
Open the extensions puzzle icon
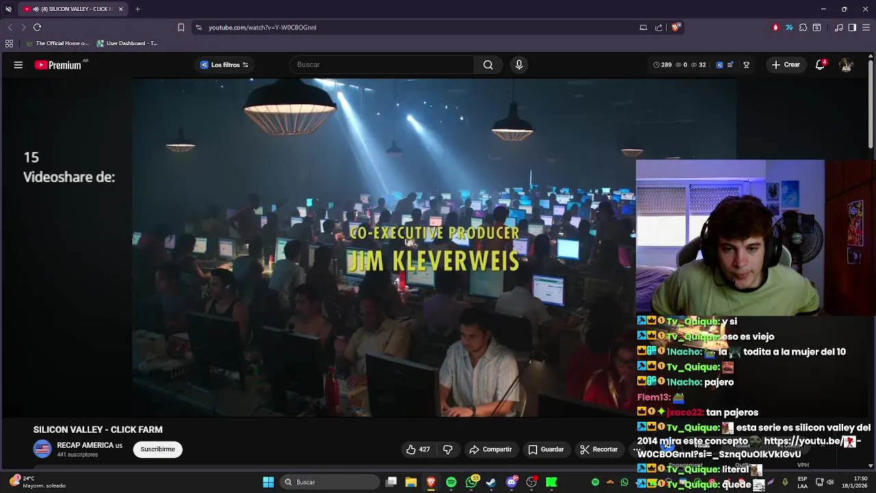(803, 27)
